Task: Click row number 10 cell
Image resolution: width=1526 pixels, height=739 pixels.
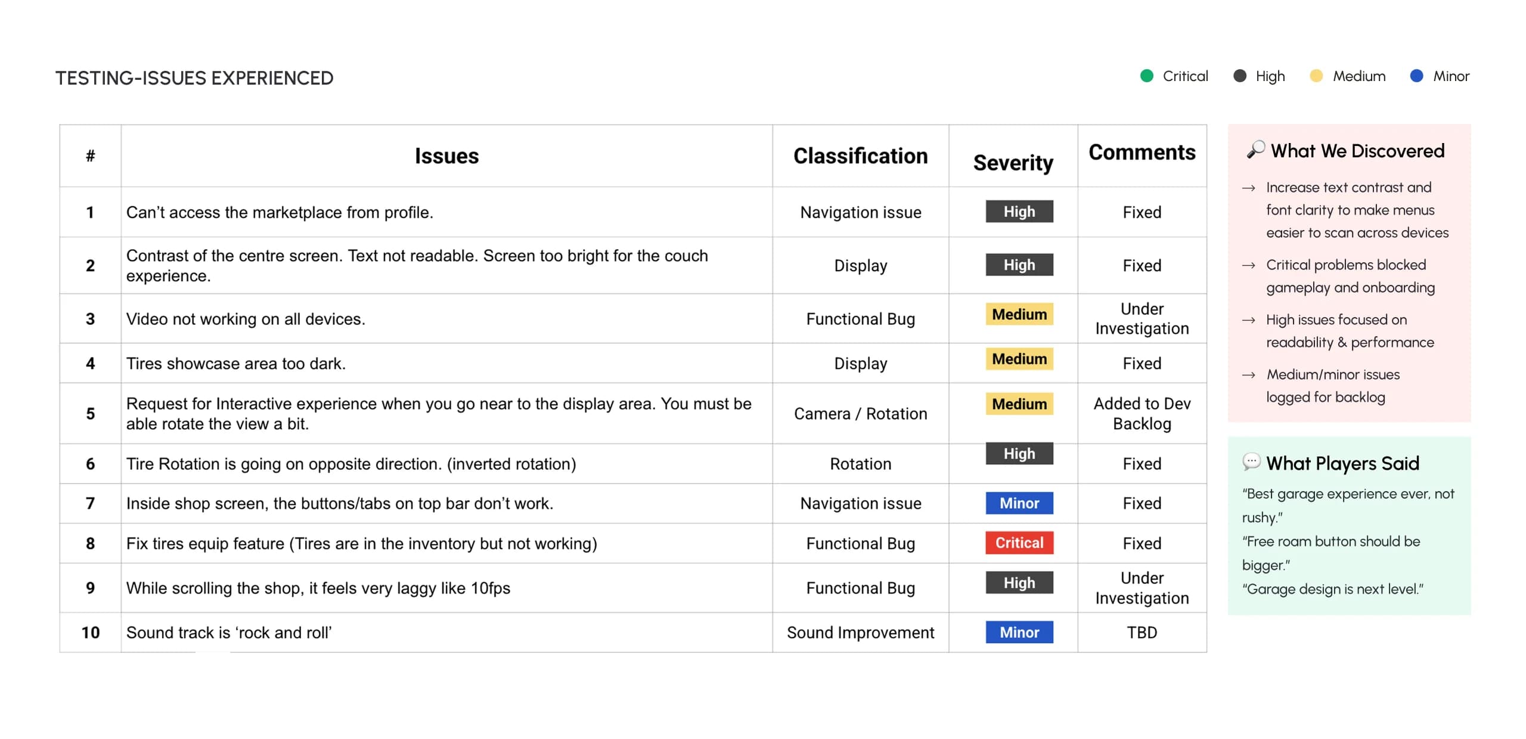Action: point(90,633)
